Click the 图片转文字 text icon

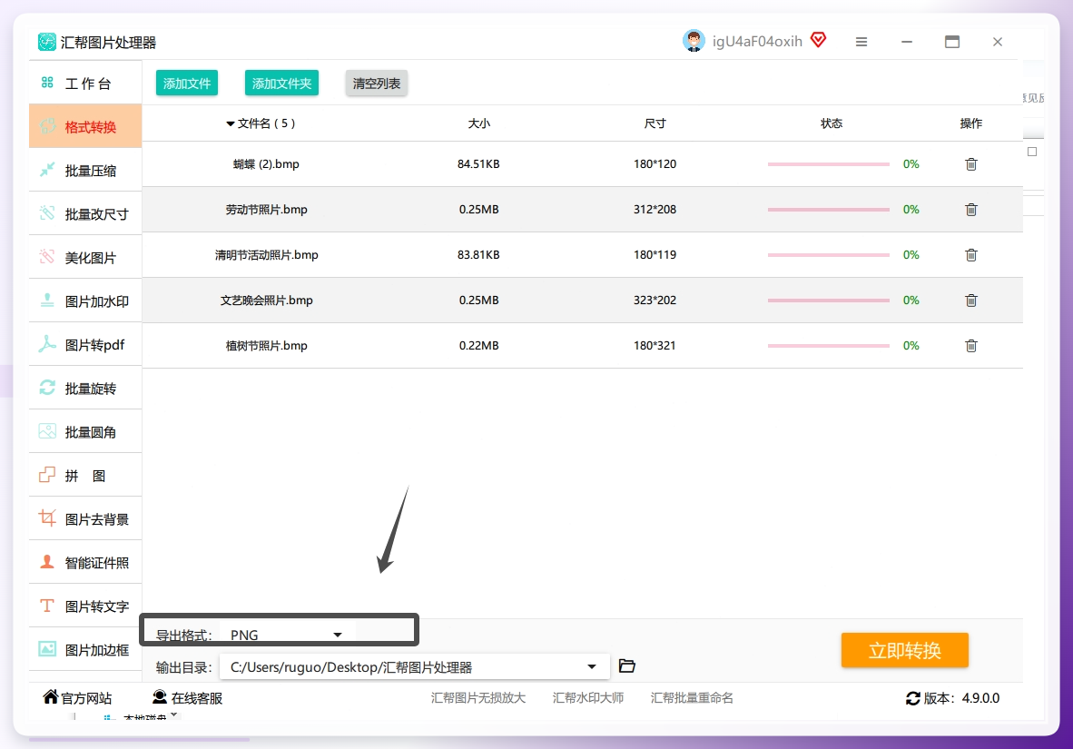click(47, 606)
